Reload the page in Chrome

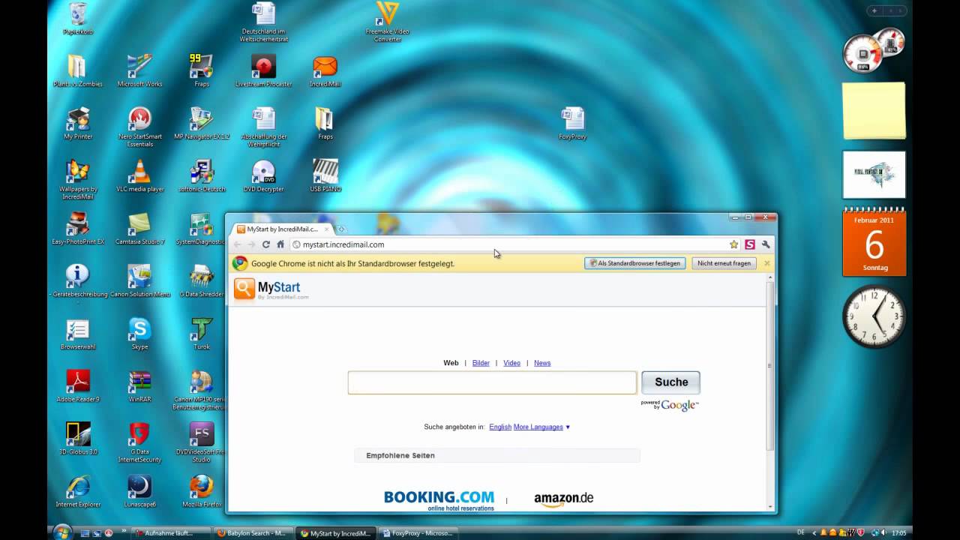tap(265, 244)
